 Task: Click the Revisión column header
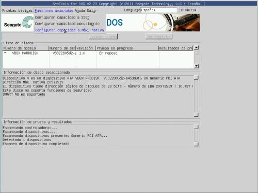[x=86, y=48]
